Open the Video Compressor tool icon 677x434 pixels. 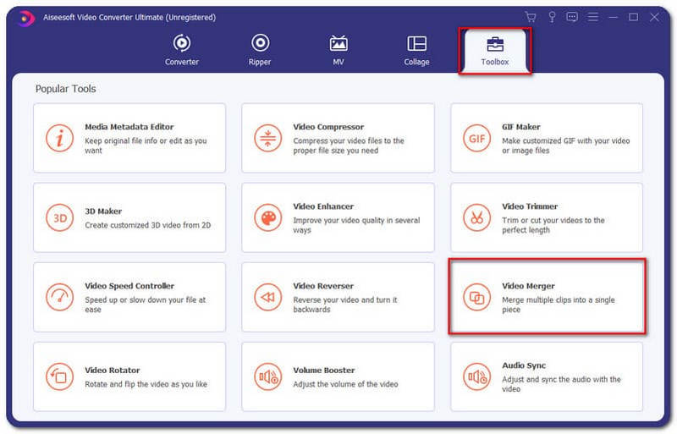tap(268, 139)
